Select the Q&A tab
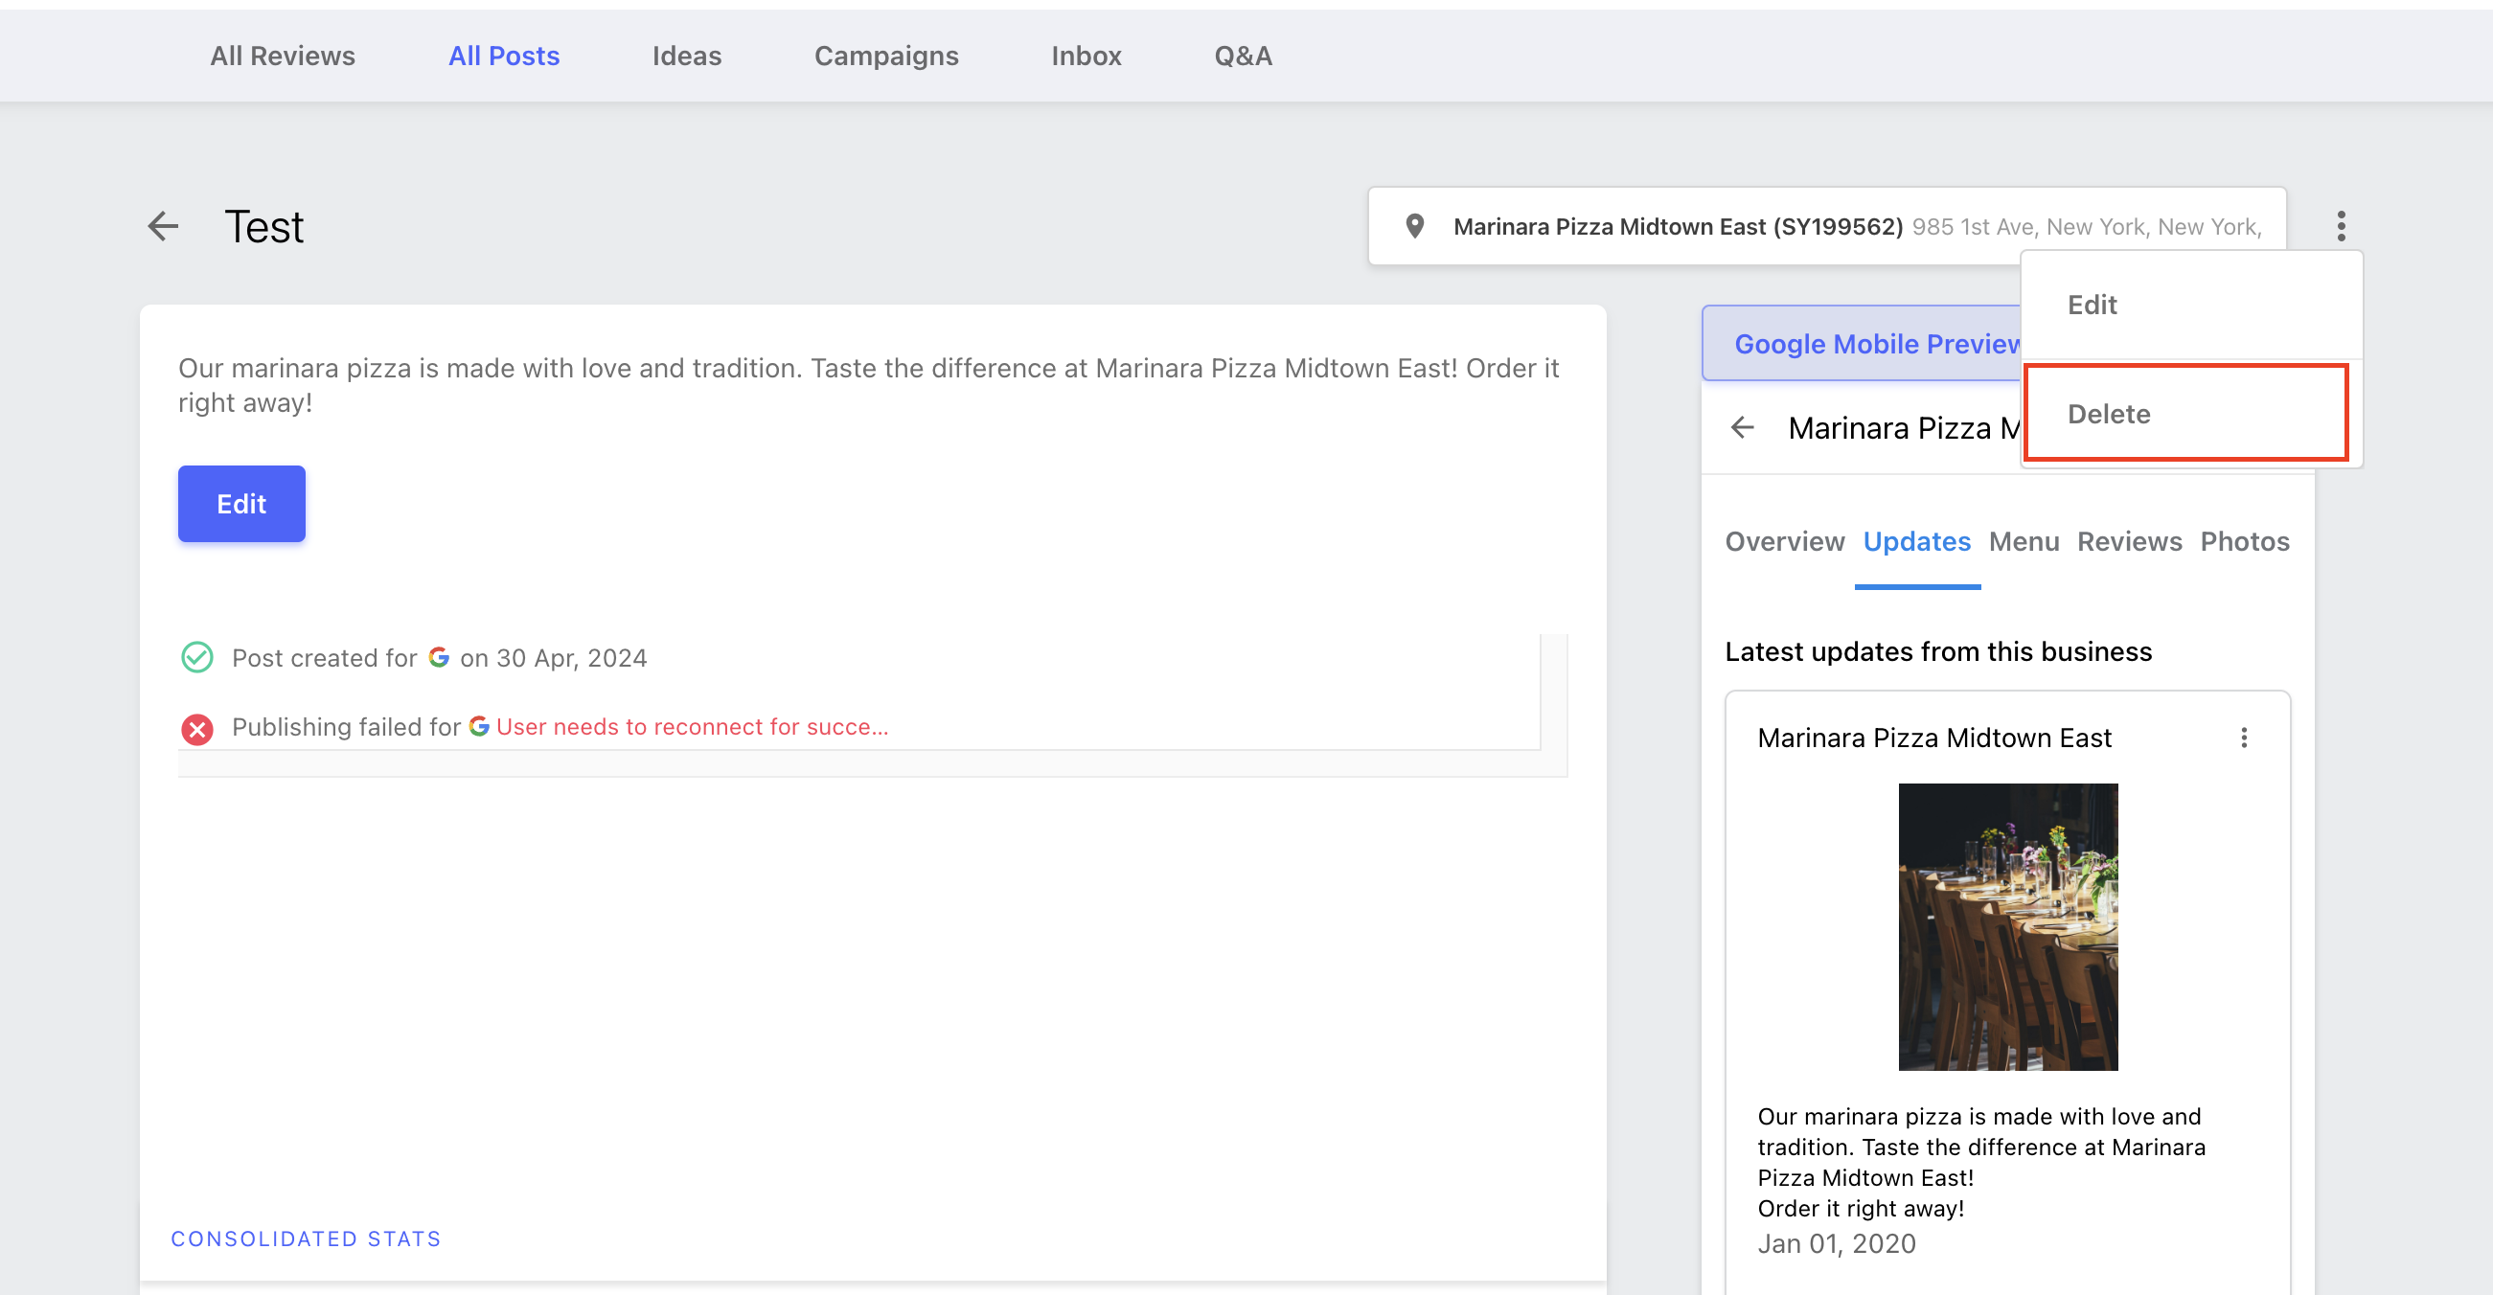Viewport: 2493px width, 1295px height. click(1243, 57)
